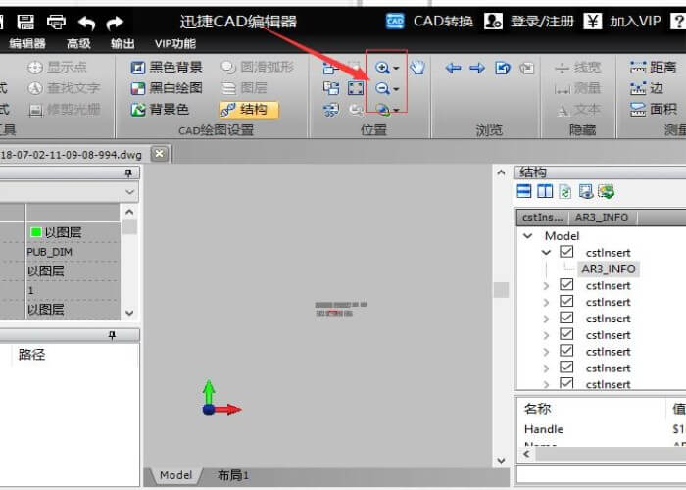Open the zoom in dropdown arrow
The height and width of the screenshot is (490, 686).
(396, 68)
